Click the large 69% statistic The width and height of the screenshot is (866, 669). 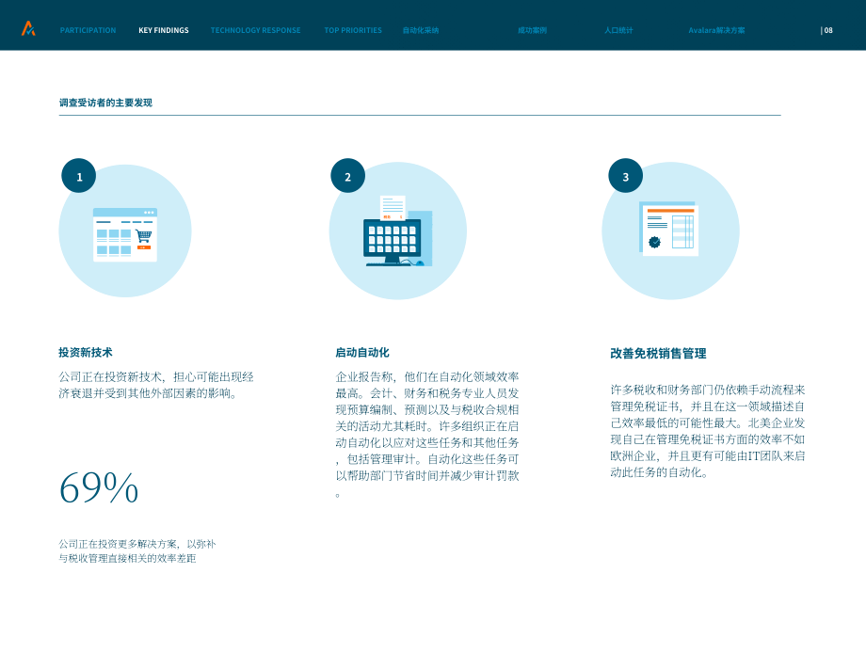[x=99, y=488]
